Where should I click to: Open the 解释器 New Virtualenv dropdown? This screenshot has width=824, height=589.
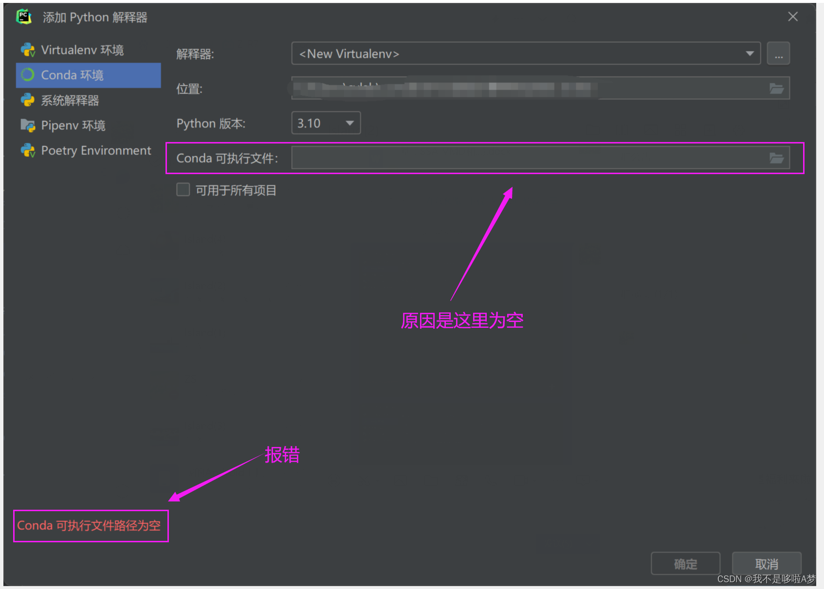coord(526,54)
